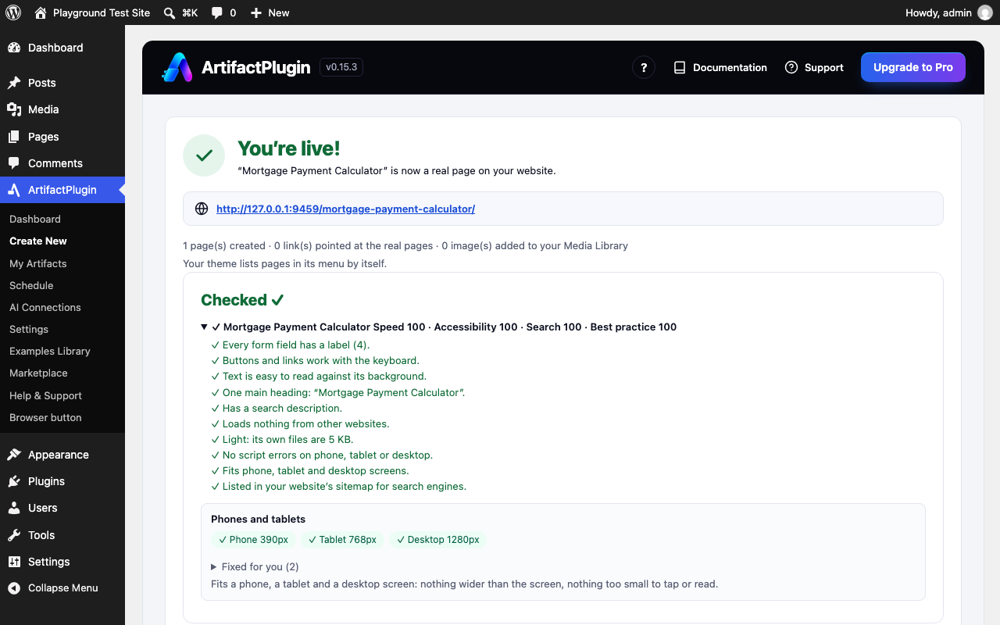
Task: Click the text "Has a search description."
Action: coord(282,408)
